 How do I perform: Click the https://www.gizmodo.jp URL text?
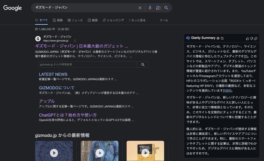click(56, 41)
